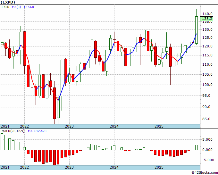The height and width of the screenshot is (175, 218).
Task: Click the tallest MACD bar at 2021 start
Action: tap(2, 142)
